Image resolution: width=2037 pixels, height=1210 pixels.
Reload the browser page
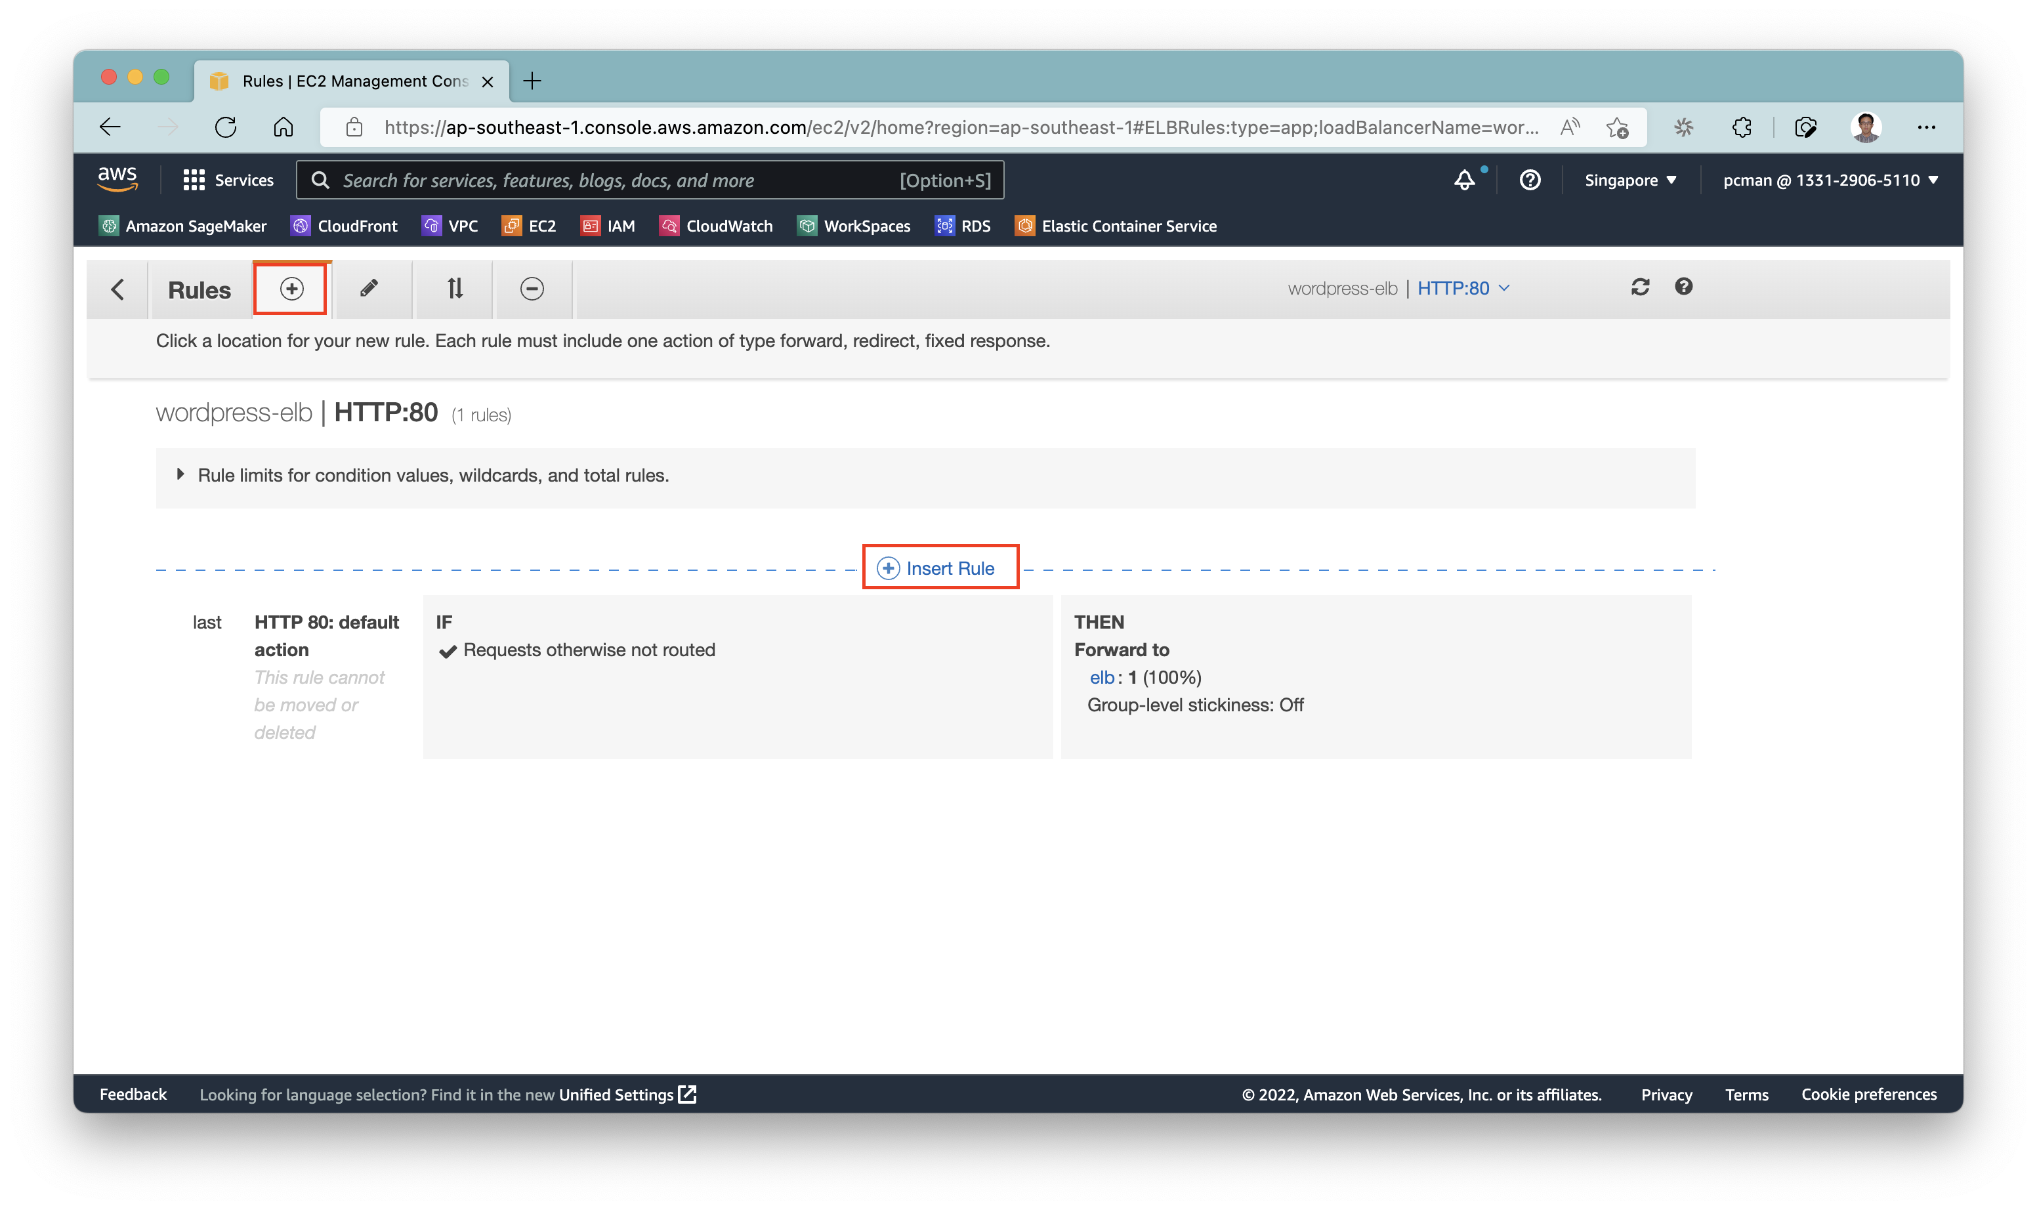coord(226,127)
